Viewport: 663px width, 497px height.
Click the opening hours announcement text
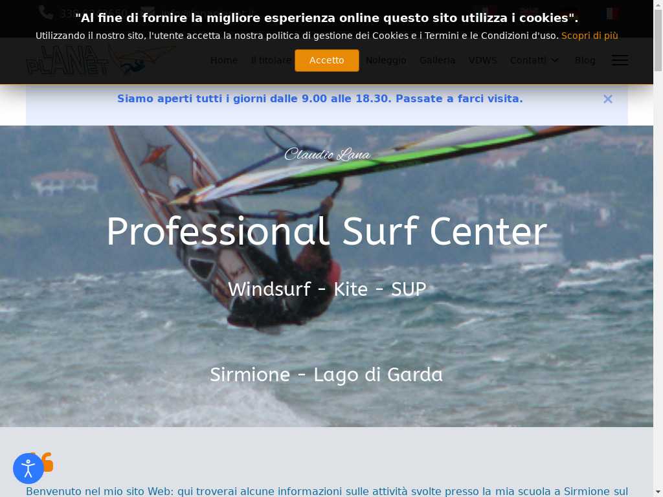coord(320,98)
